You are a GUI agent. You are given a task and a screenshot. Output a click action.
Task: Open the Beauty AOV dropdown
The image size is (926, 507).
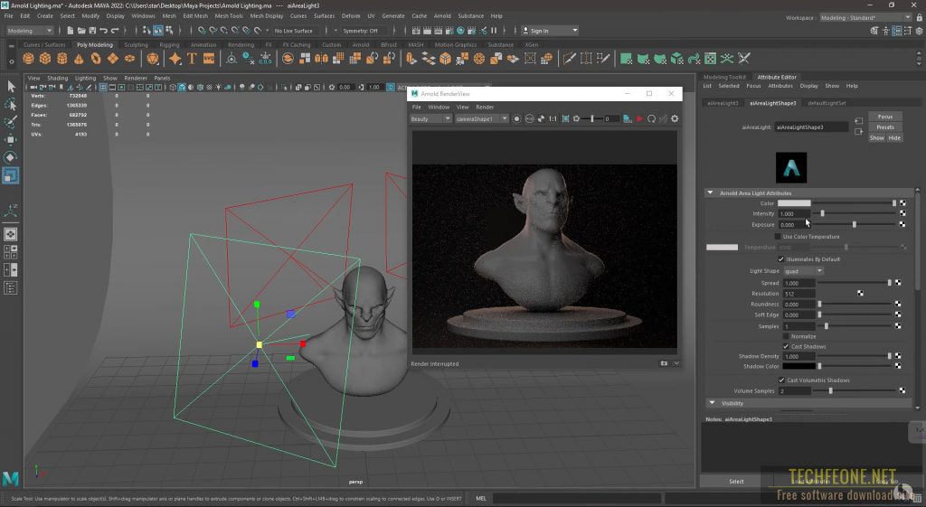coord(430,118)
